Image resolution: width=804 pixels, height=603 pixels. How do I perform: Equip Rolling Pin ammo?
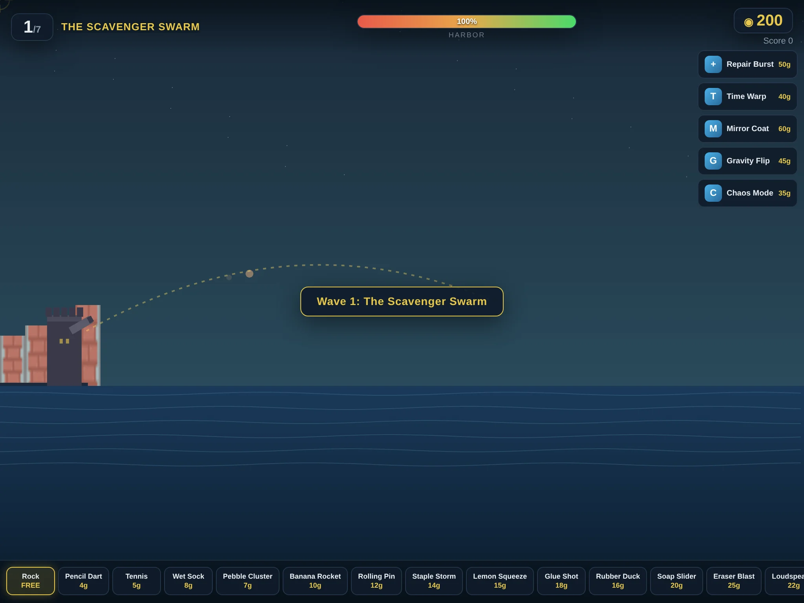(376, 581)
